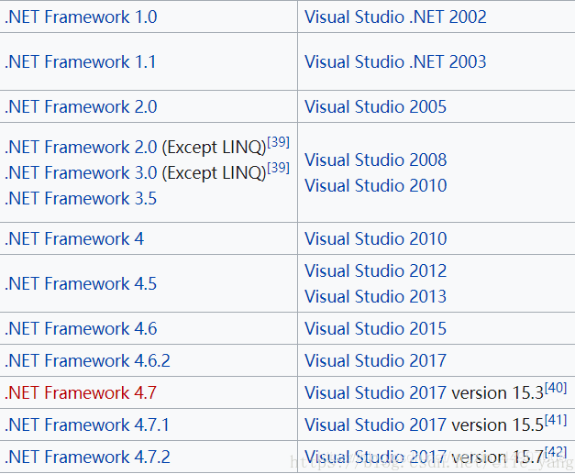Open reference [39] after .NET Framework 2.0 (Except LINQ)

click(x=279, y=141)
